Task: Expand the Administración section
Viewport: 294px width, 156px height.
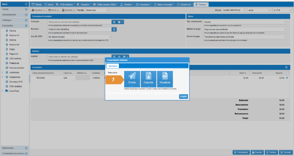Action: [x=26, y=15]
